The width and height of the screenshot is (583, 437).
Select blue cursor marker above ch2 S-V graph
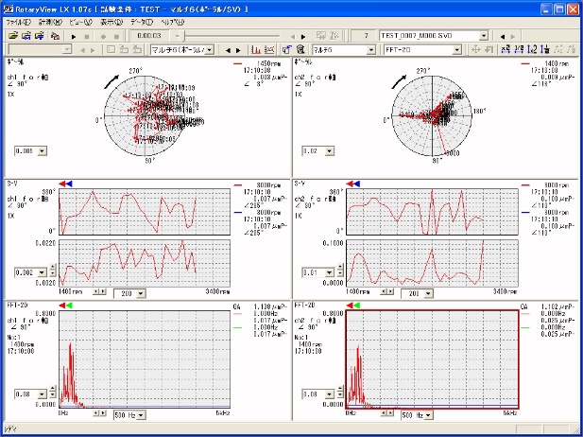356,184
